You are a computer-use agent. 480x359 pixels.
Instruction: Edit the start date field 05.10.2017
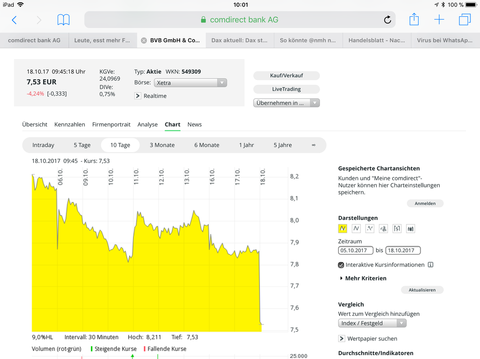tap(356, 250)
